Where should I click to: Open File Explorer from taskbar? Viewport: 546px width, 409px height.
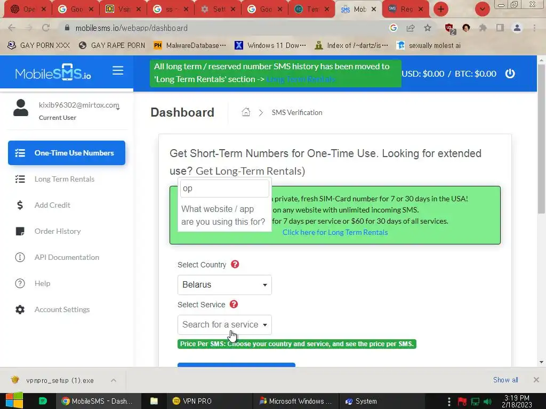(154, 401)
